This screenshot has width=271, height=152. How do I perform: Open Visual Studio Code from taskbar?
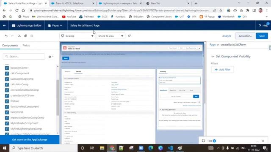[170, 148]
